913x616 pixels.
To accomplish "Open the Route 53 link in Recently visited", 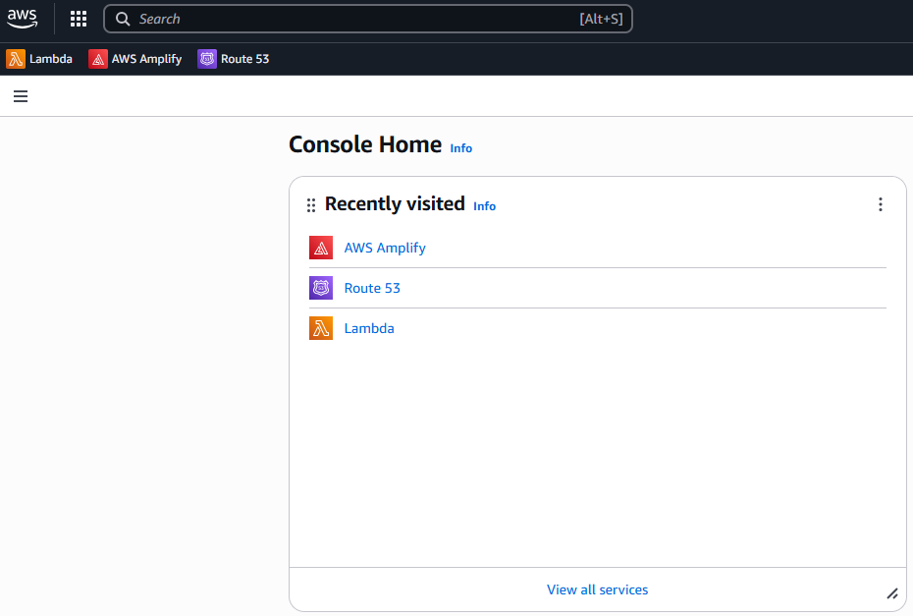I will [x=372, y=288].
